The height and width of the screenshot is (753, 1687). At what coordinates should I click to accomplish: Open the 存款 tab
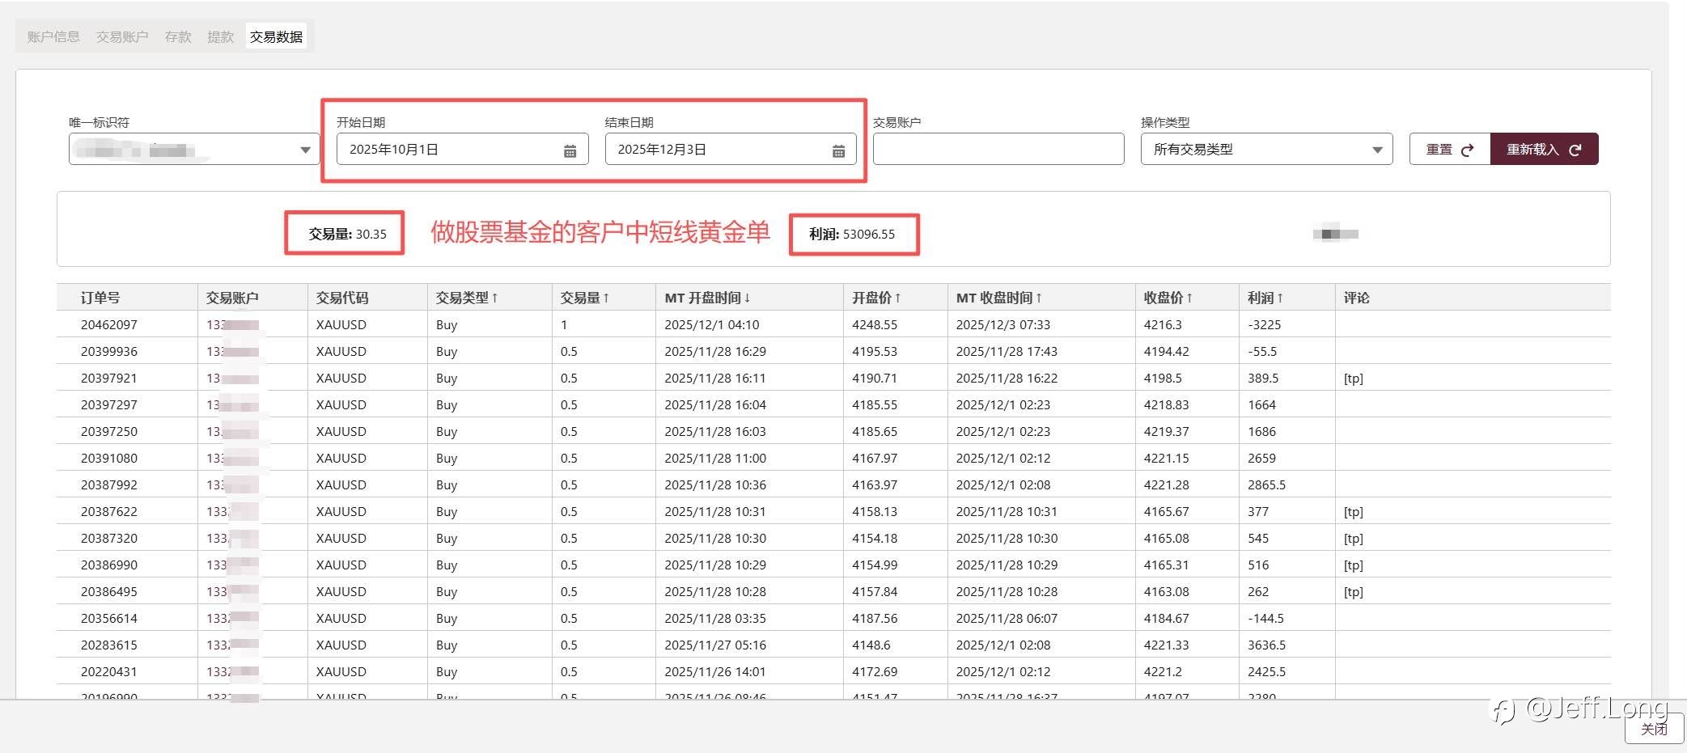tap(178, 36)
